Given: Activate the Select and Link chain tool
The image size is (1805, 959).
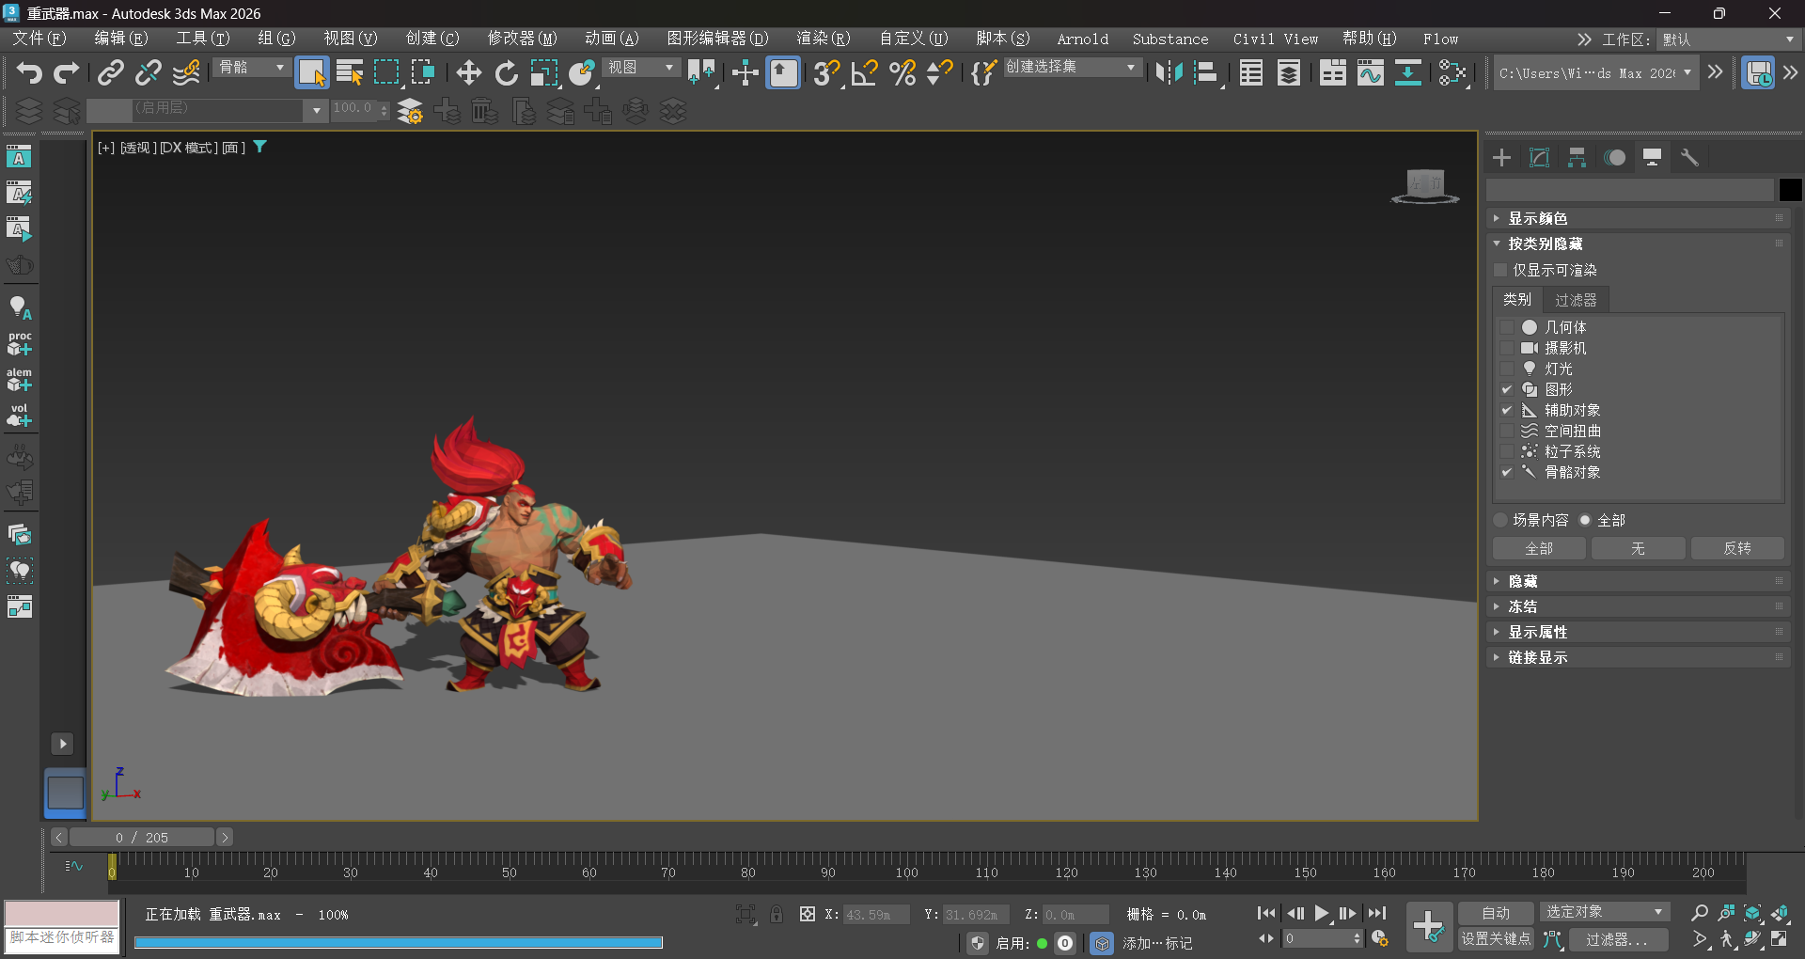Looking at the screenshot, I should coord(111,72).
